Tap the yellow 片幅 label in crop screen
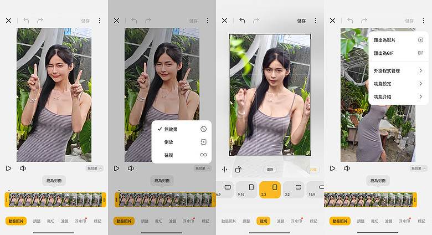The height and width of the screenshot is (235, 432). pos(313,170)
